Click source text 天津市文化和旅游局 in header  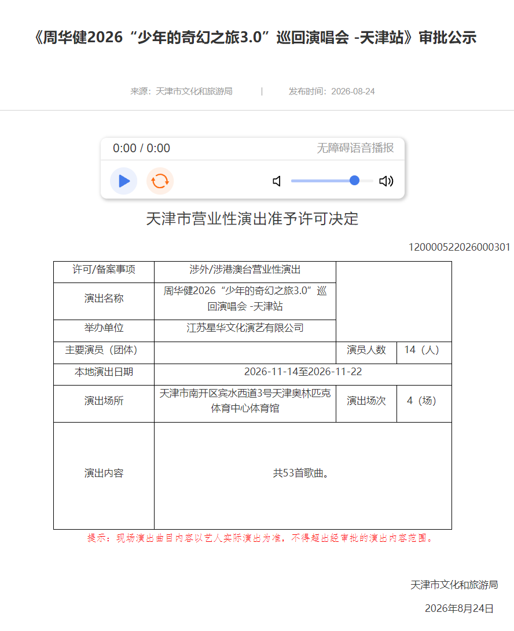coord(194,91)
